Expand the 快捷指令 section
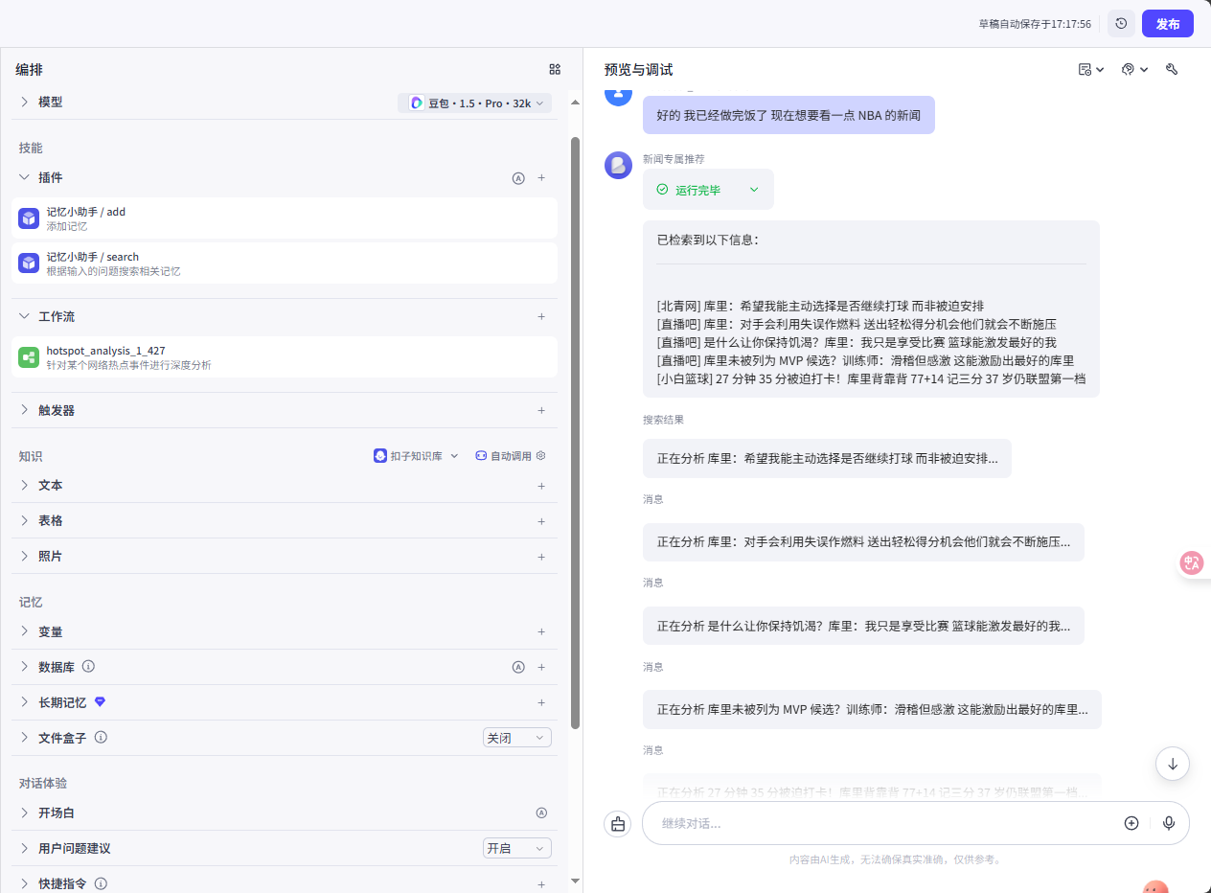 point(25,883)
